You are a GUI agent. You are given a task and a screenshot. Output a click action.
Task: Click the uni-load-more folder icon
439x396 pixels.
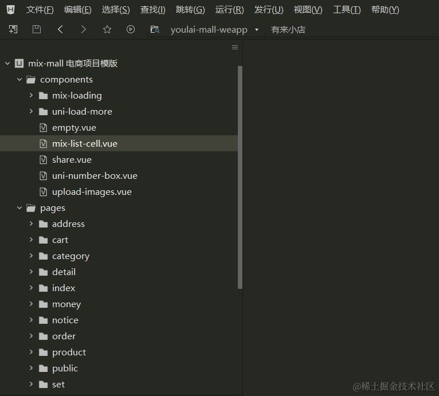click(x=43, y=111)
